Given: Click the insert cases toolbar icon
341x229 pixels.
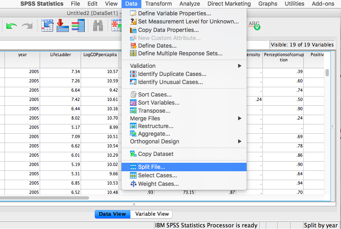Looking at the screenshot, I should point(116,25).
